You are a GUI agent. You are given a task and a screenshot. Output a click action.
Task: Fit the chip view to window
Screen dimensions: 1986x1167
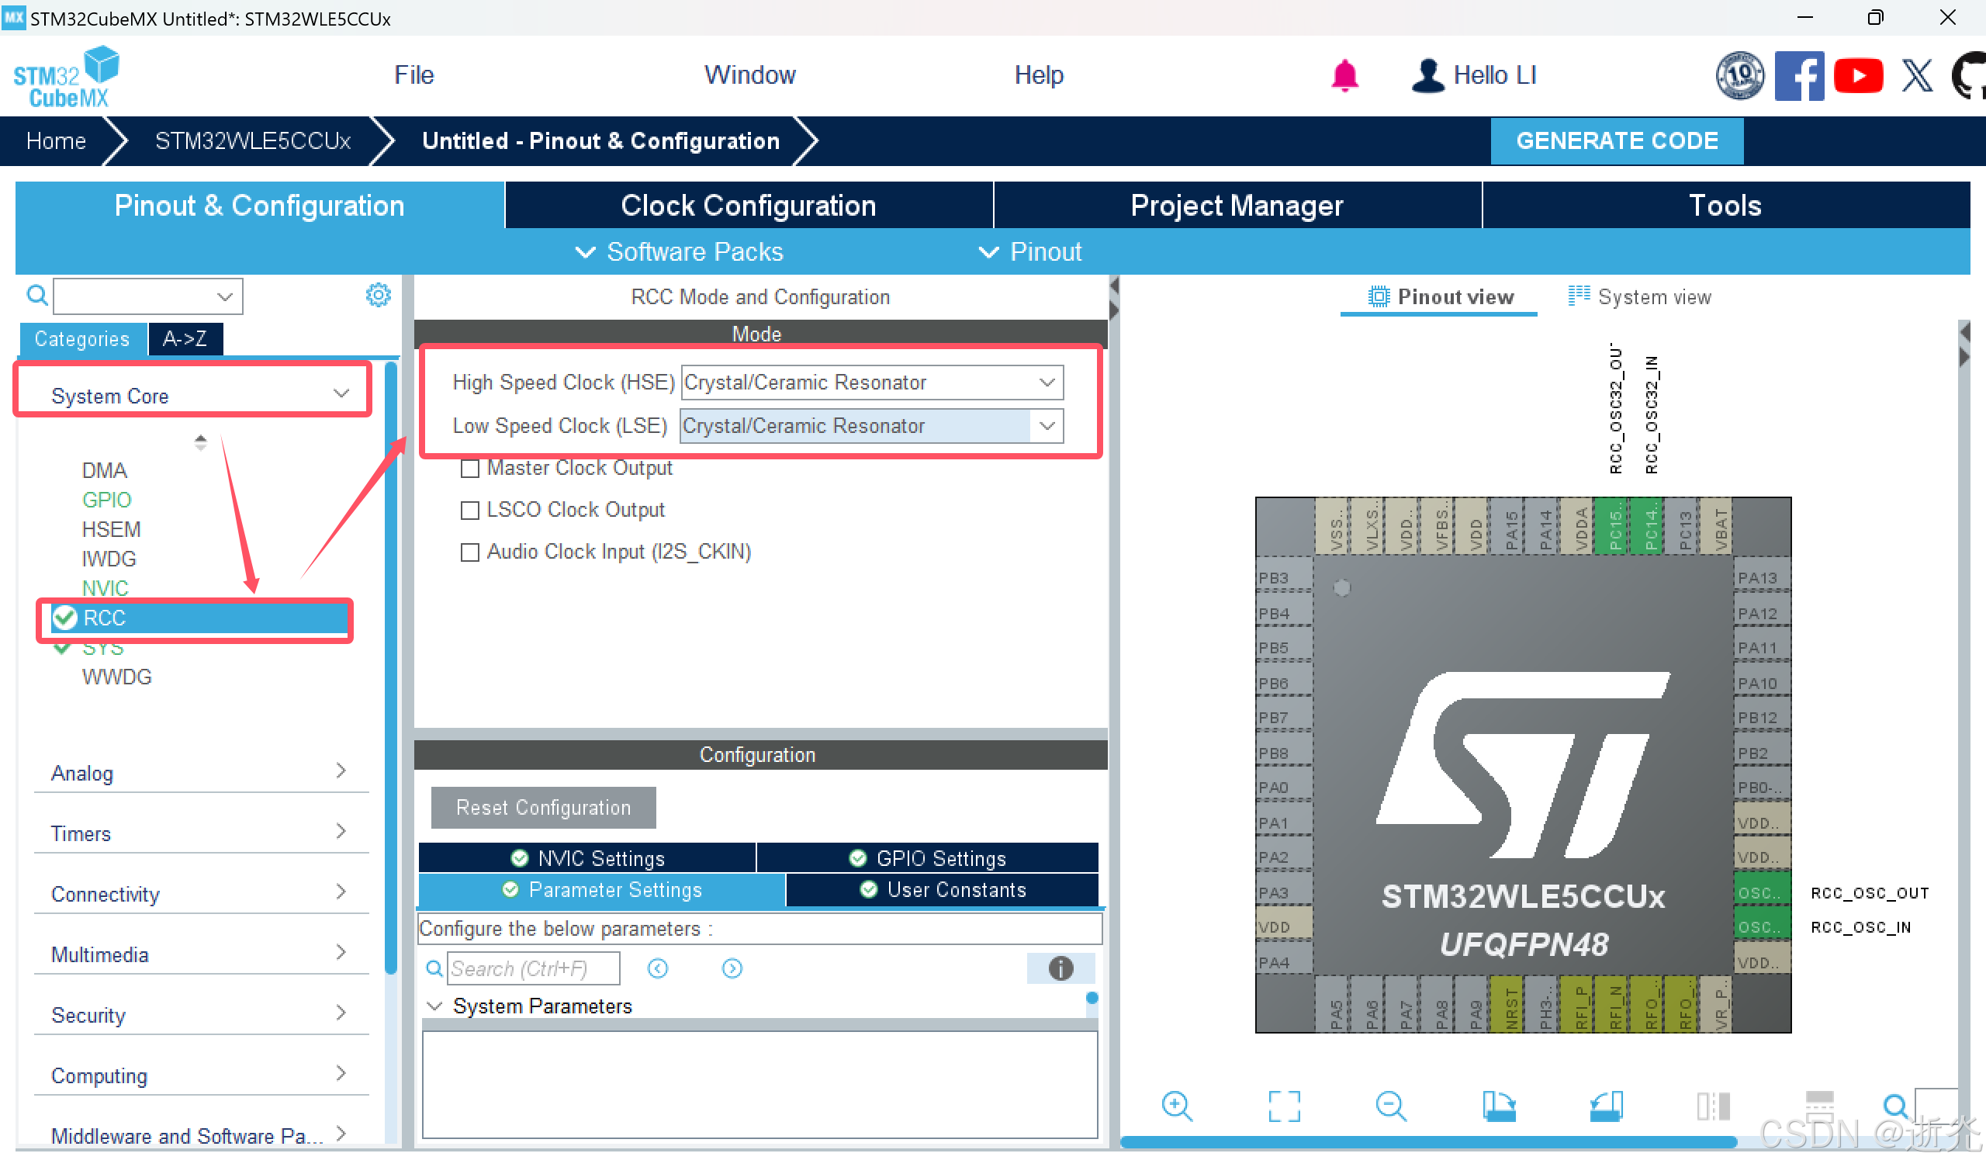click(x=1284, y=1106)
